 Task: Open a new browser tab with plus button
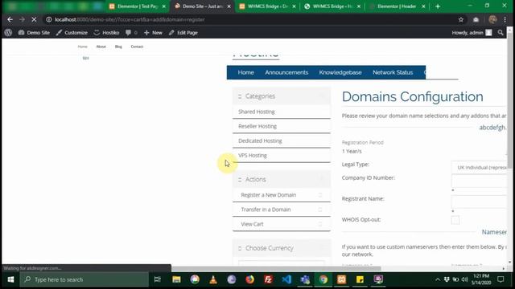click(438, 6)
